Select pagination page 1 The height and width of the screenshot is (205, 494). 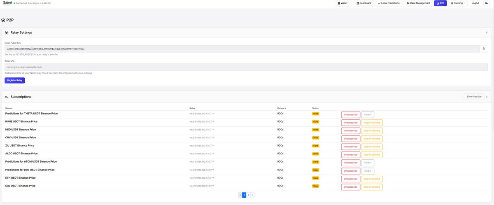pyautogui.click(x=244, y=195)
